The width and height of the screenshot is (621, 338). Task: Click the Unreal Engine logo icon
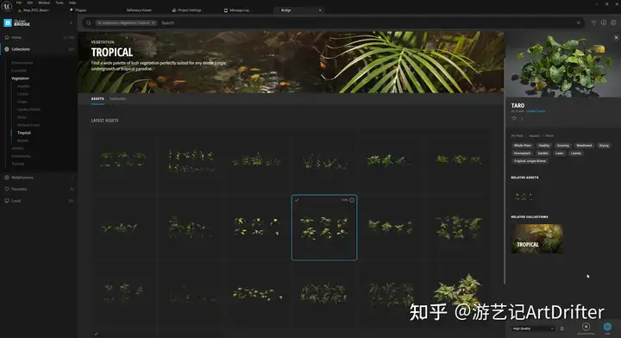[x=6, y=5]
